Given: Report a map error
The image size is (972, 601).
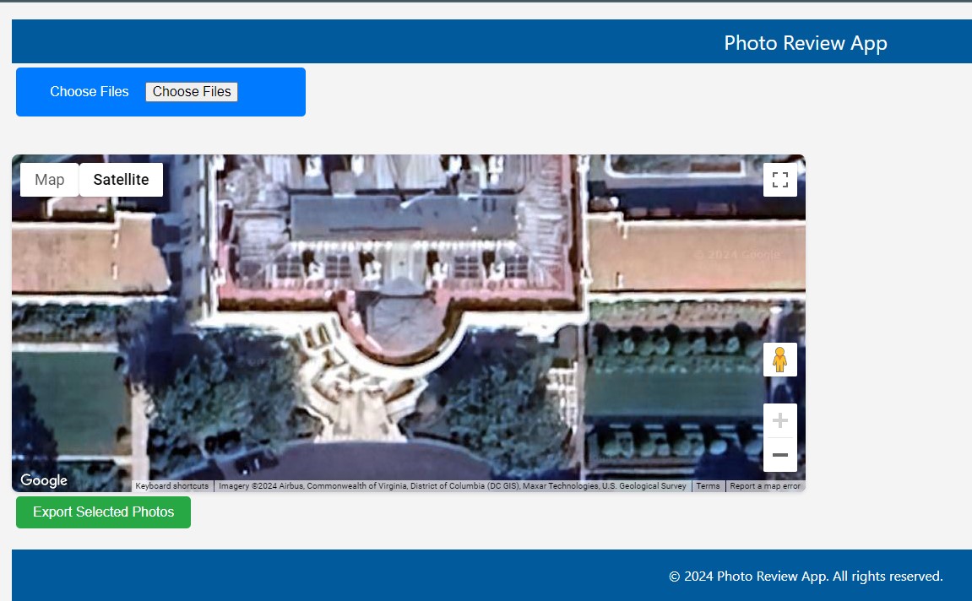Looking at the screenshot, I should click(x=765, y=485).
